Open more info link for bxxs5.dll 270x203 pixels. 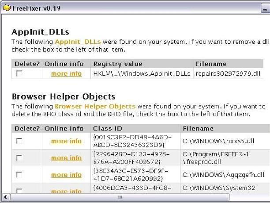[66, 141]
